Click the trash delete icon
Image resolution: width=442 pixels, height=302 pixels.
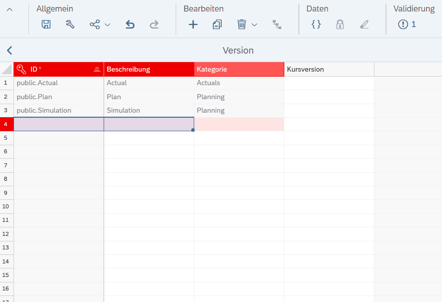(x=242, y=25)
